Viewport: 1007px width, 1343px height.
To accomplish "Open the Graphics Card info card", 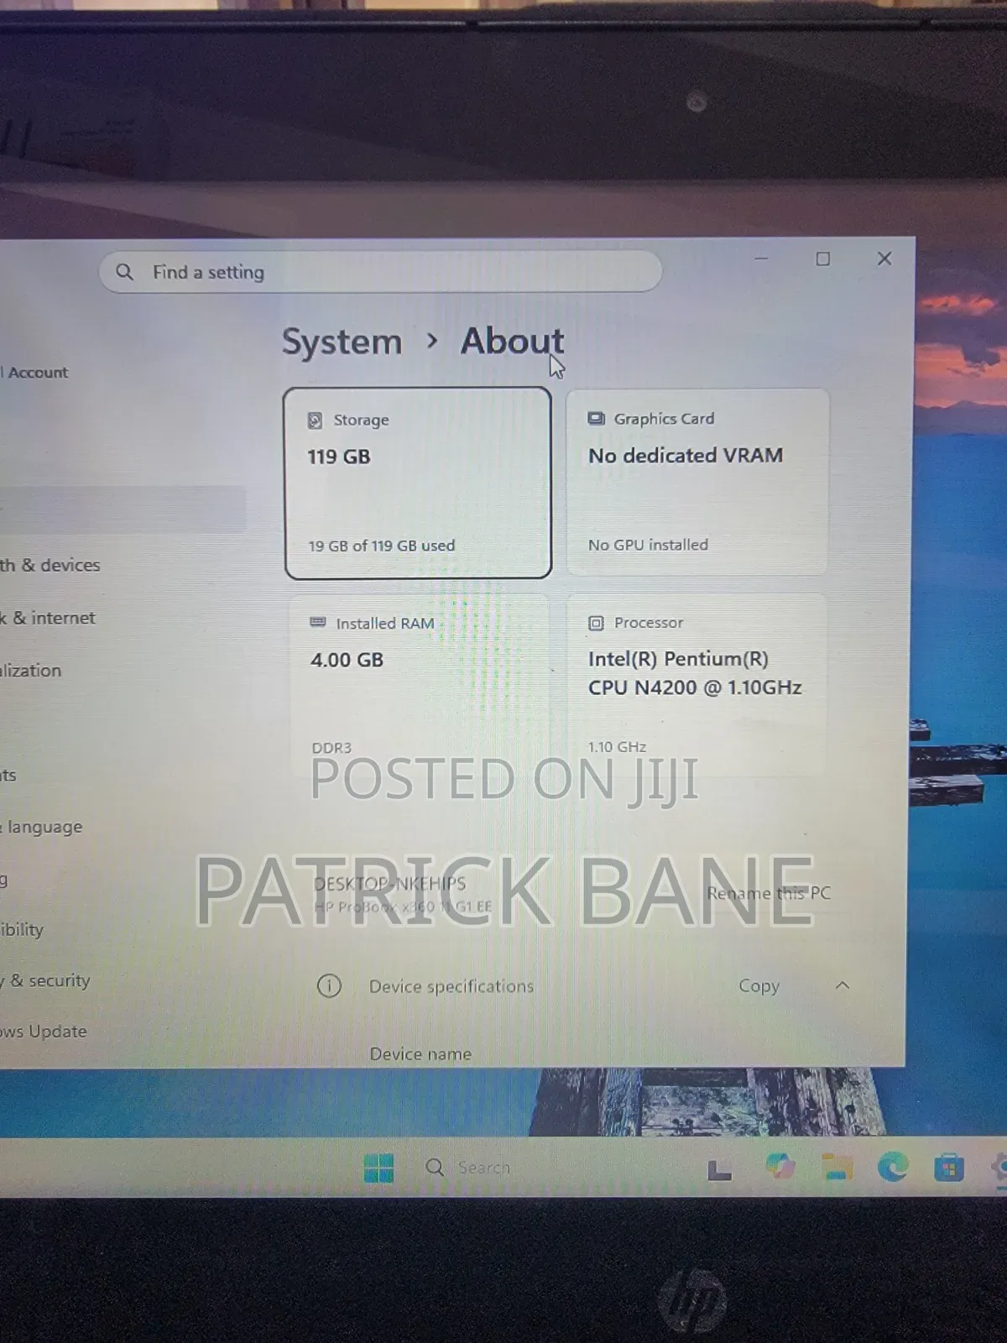I will coord(697,482).
